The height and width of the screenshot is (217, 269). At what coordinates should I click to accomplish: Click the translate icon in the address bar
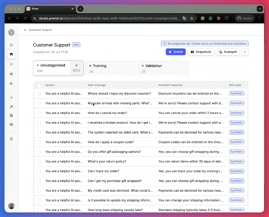point(185,18)
